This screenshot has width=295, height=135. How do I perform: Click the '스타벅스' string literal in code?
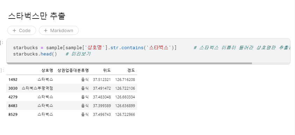(159, 48)
